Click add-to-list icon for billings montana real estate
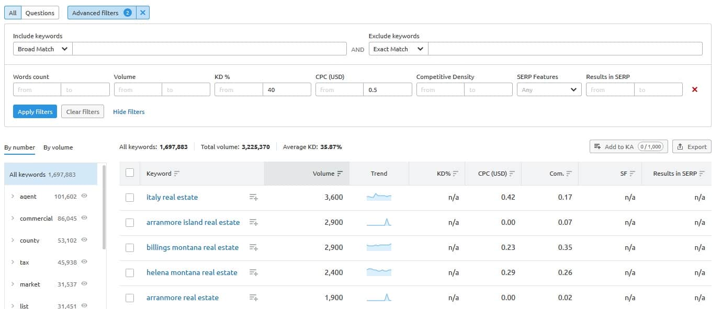 254,248
